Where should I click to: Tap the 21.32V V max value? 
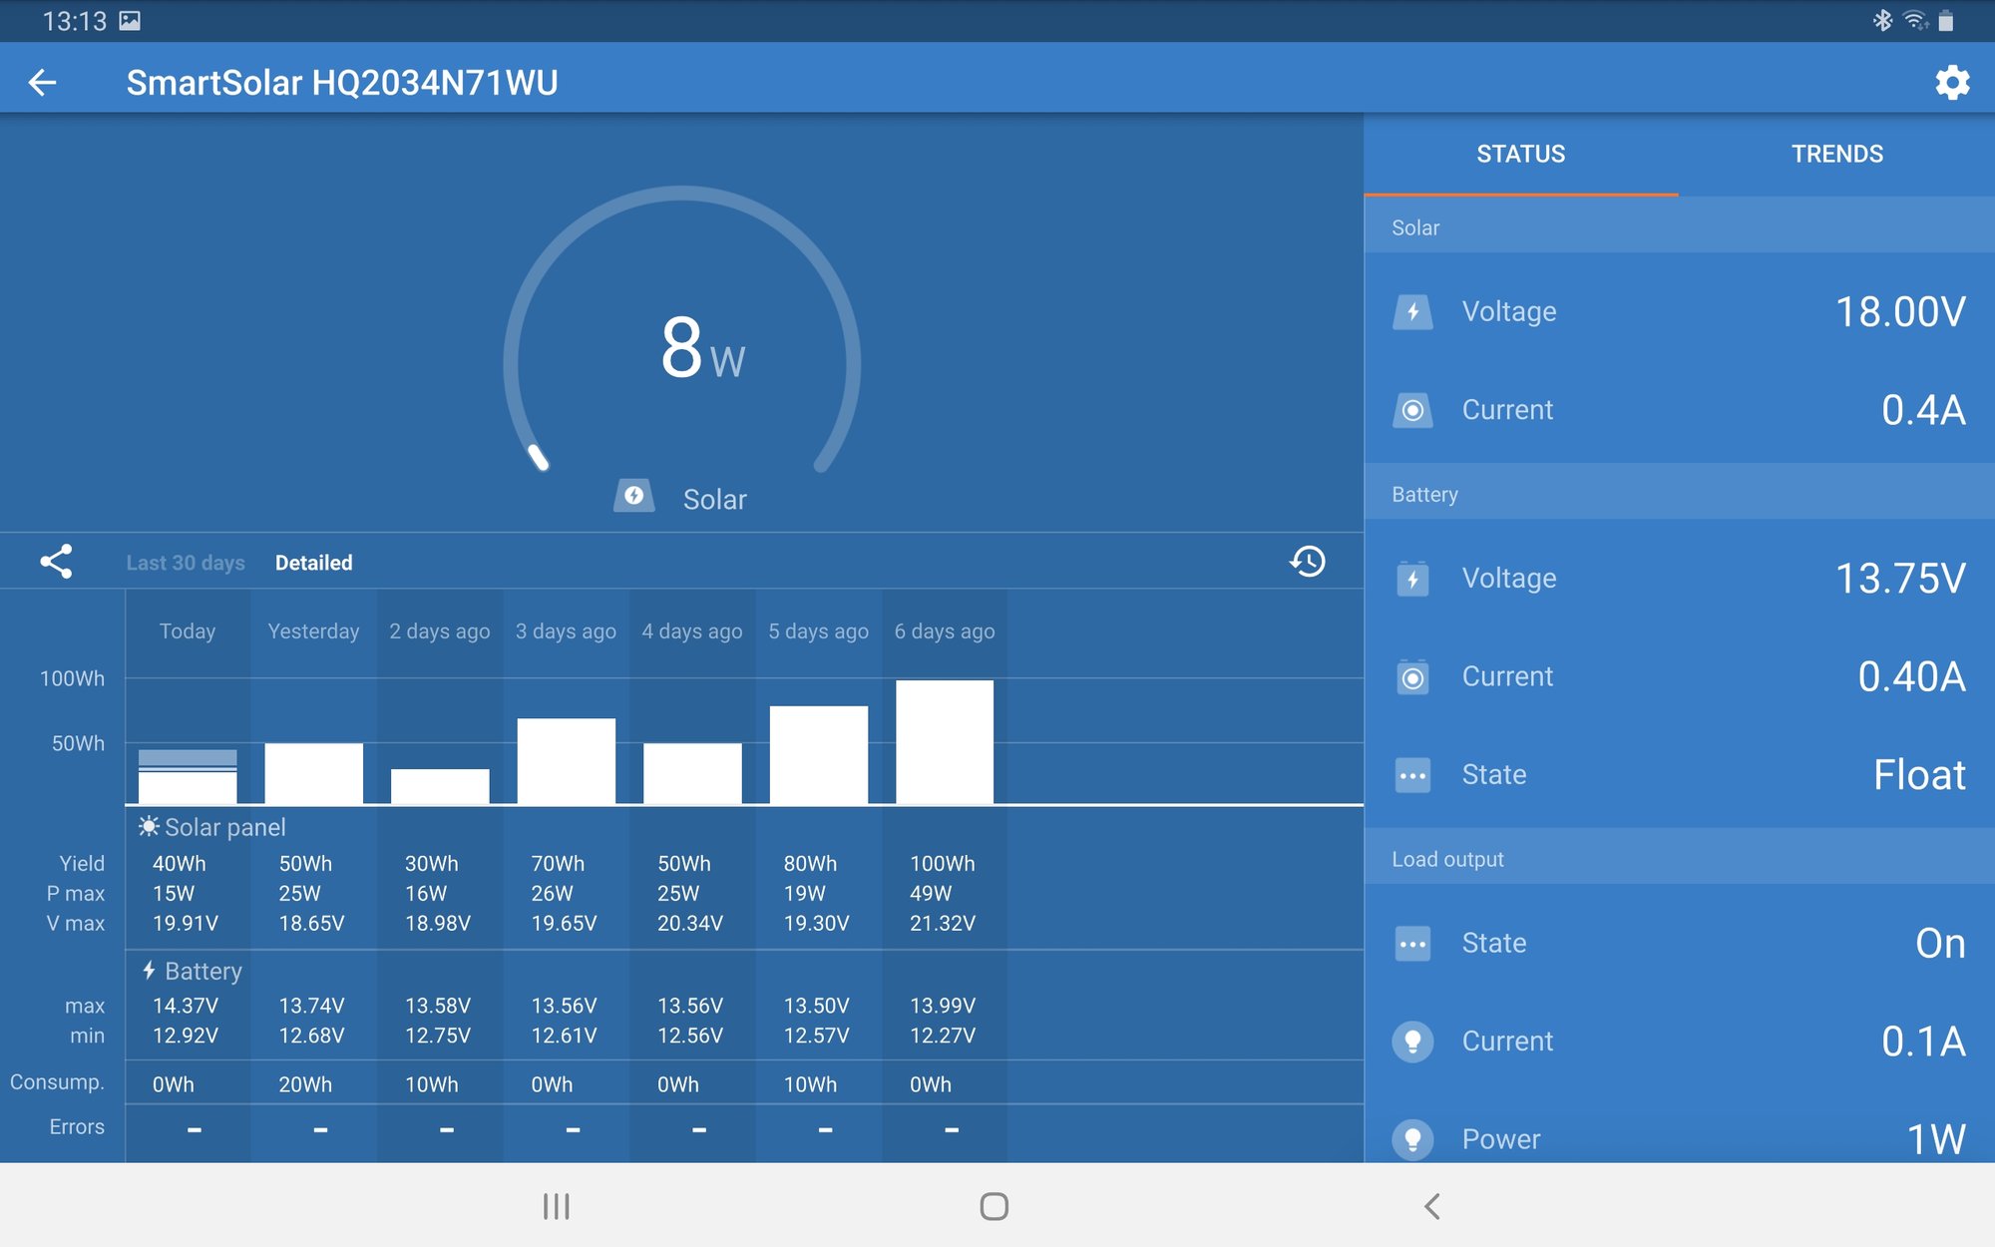[943, 924]
